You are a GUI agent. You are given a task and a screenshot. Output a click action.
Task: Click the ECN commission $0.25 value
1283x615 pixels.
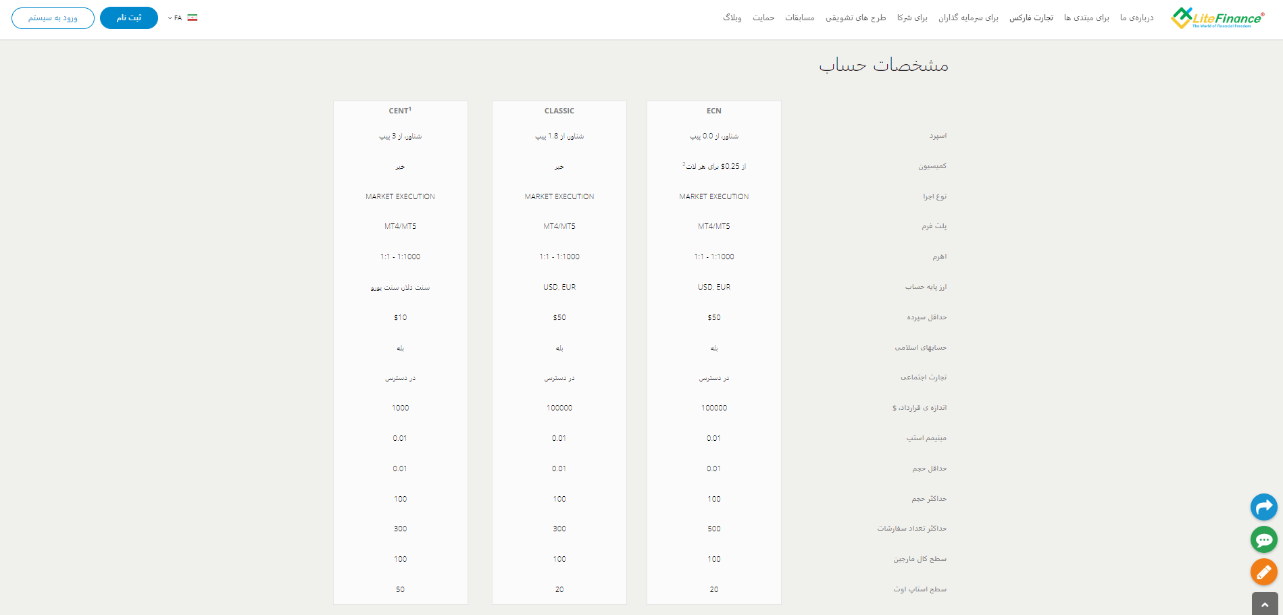(x=714, y=166)
